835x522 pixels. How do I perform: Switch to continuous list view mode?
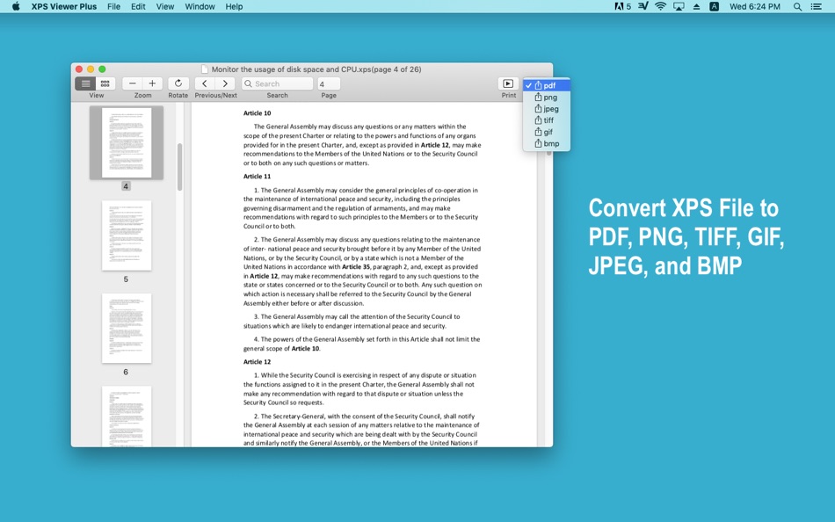pos(86,83)
